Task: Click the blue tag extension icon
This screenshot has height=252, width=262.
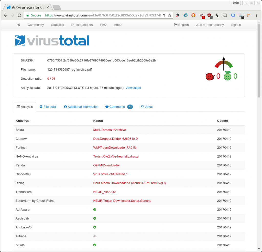Action: (x=233, y=15)
